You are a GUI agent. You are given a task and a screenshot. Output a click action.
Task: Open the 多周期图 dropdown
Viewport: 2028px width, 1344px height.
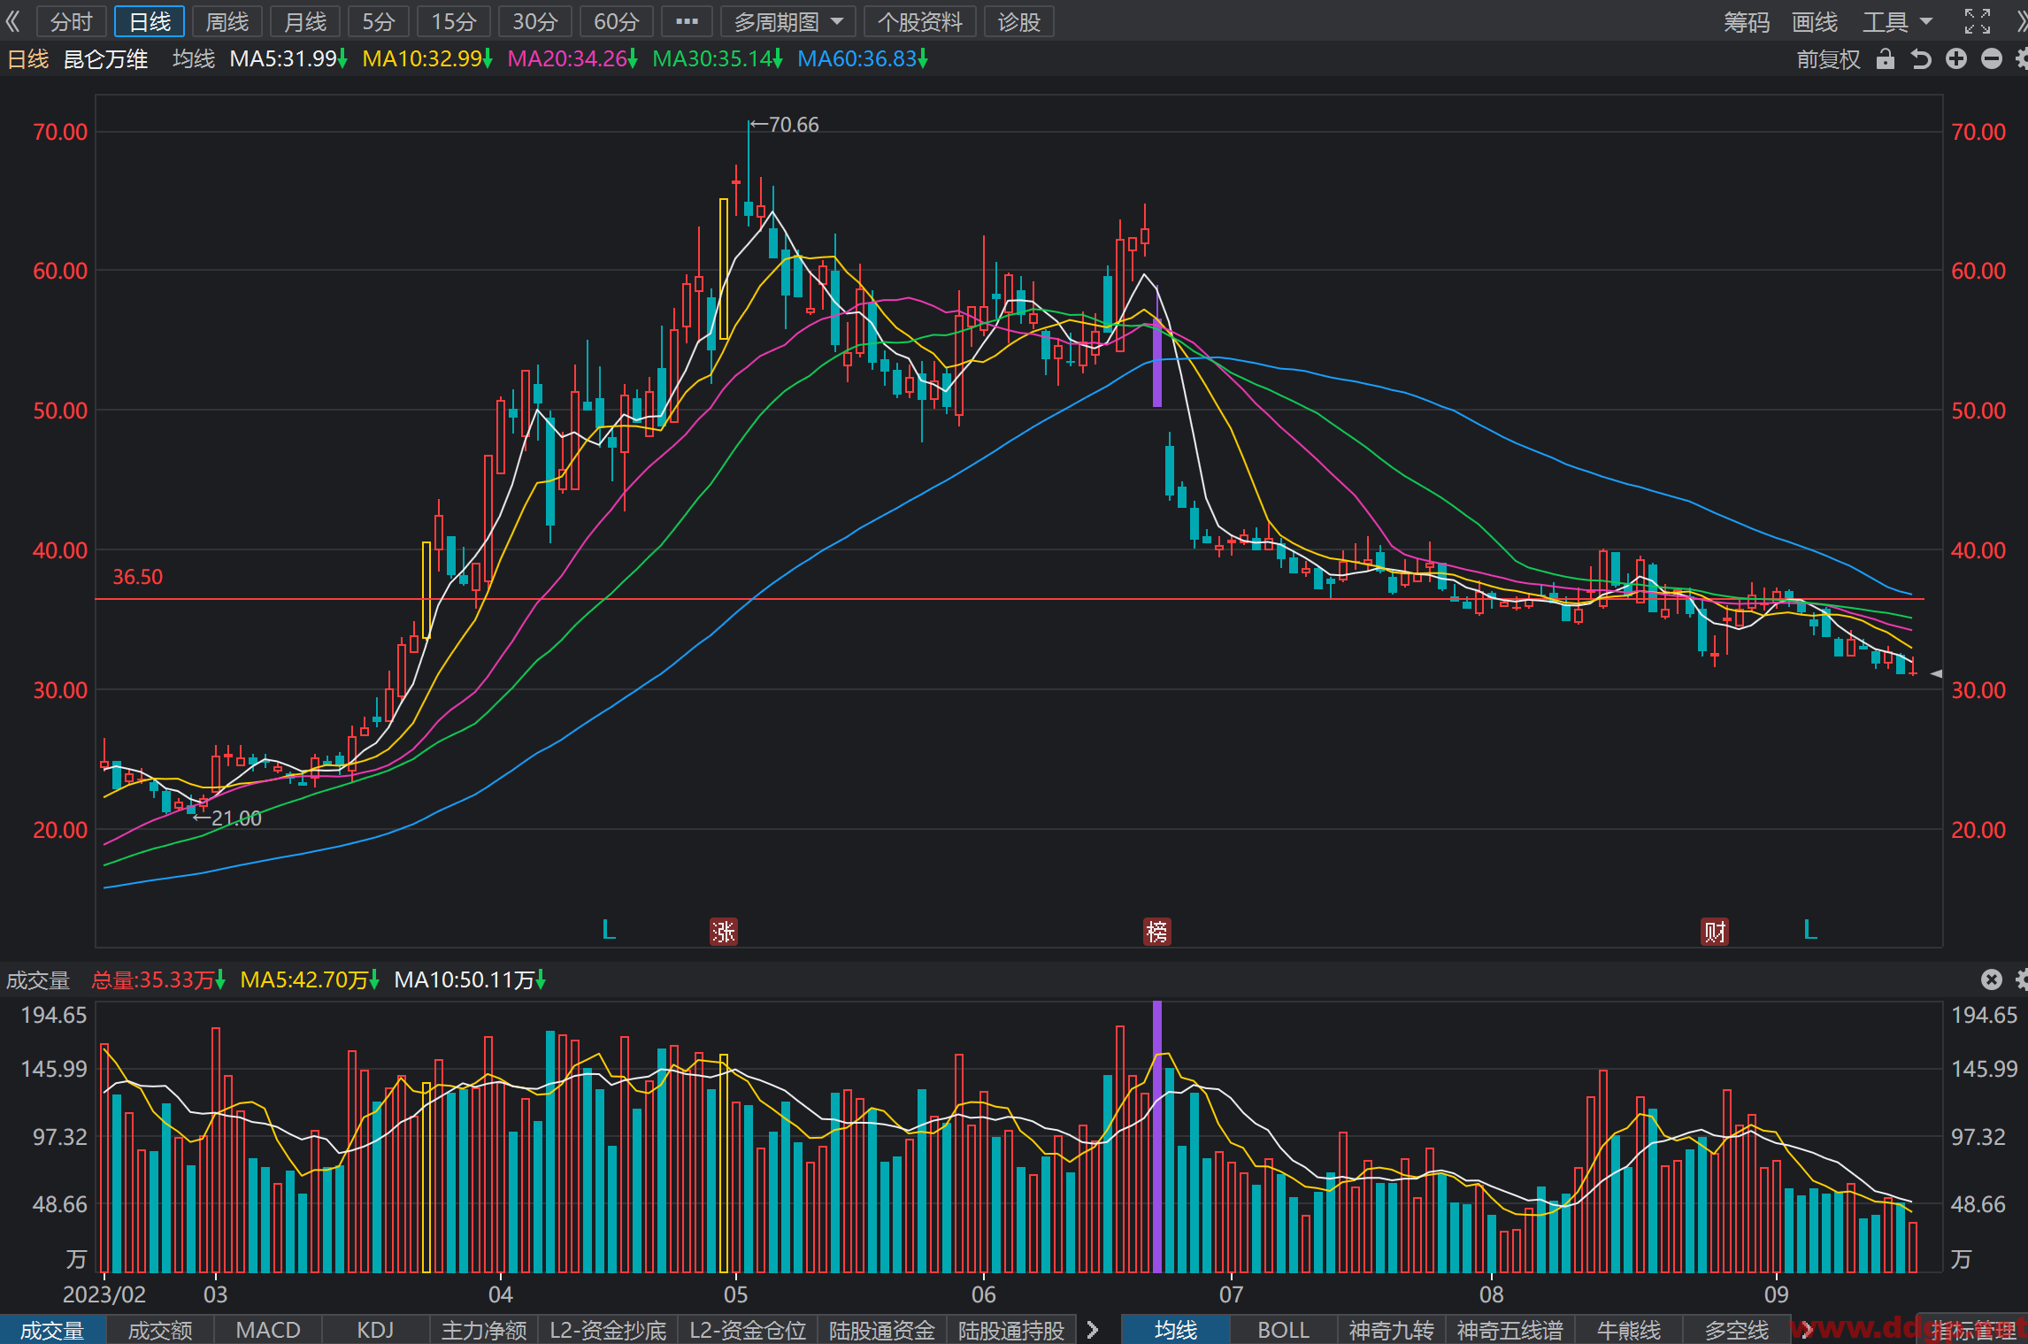[x=788, y=21]
